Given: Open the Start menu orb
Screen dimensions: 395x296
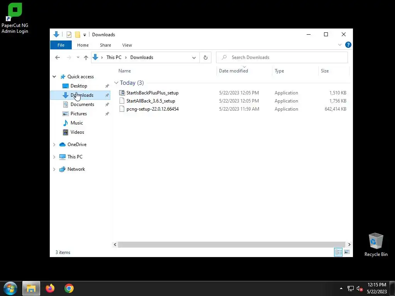Looking at the screenshot, I should coord(10,288).
